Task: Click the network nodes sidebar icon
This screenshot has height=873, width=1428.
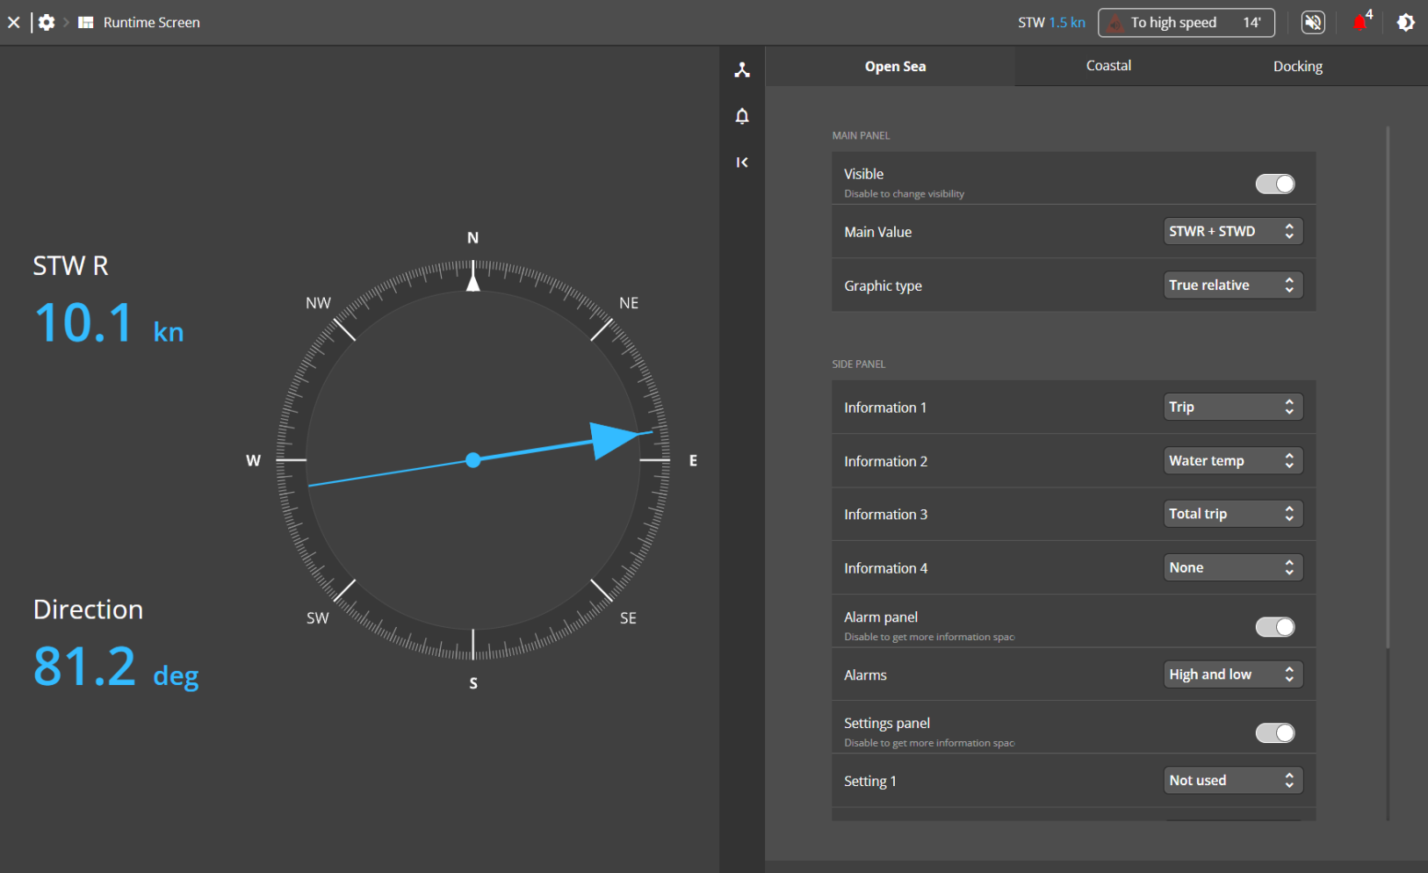Action: point(742,70)
